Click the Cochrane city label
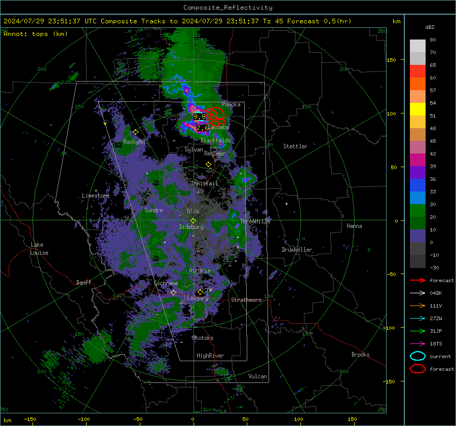 (x=166, y=283)
